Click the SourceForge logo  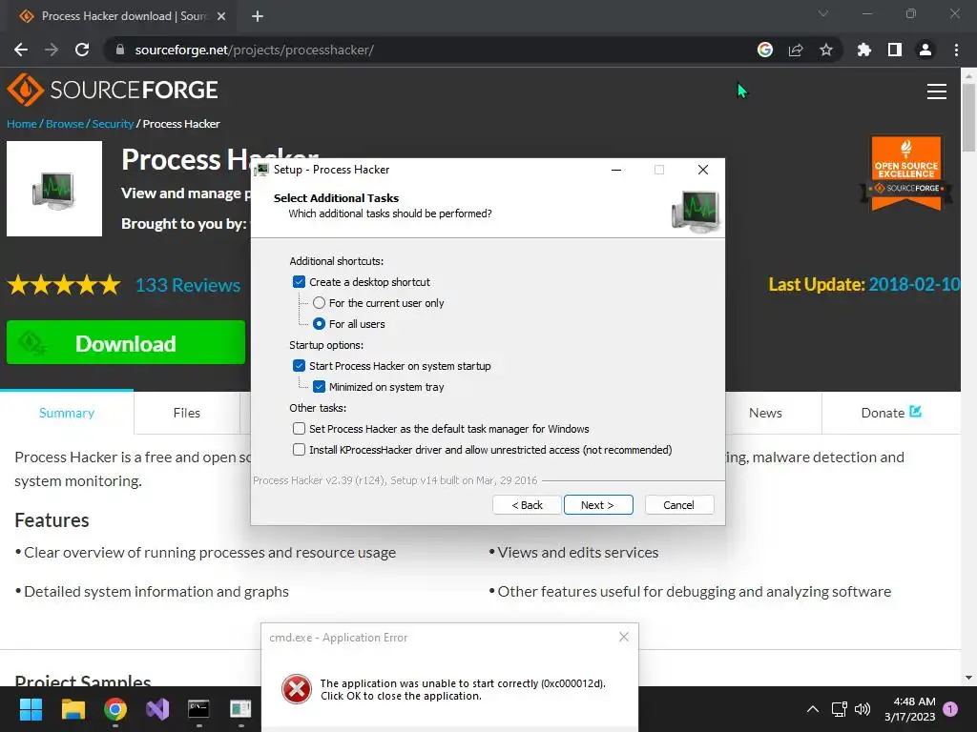point(113,91)
